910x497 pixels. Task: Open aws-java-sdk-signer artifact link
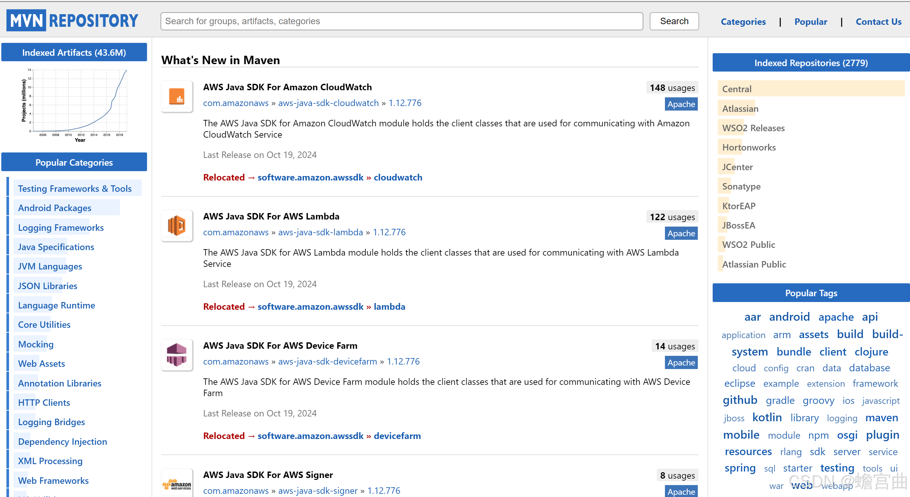point(318,490)
